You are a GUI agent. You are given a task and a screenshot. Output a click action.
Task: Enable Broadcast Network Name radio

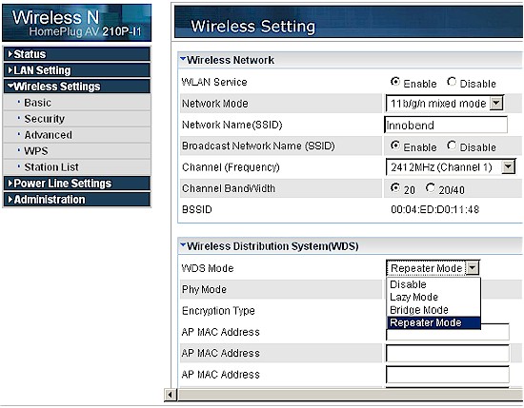pyautogui.click(x=395, y=146)
